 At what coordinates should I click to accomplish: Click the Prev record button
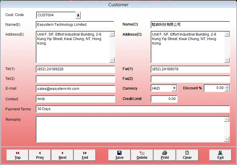tap(40, 155)
